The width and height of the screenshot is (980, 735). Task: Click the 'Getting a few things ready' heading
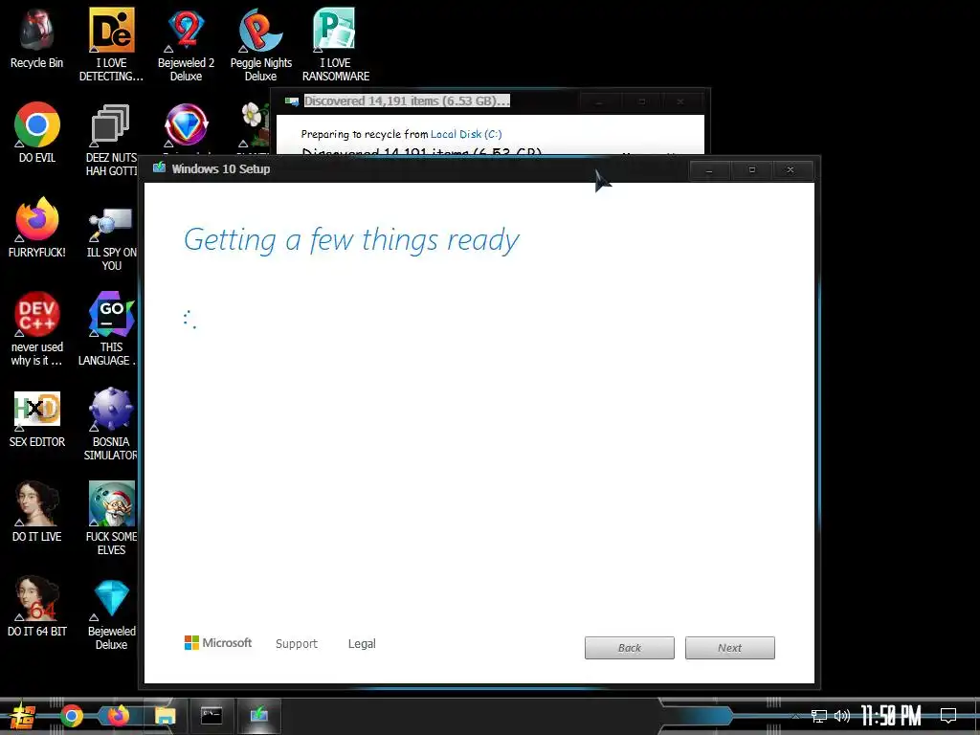tap(351, 240)
